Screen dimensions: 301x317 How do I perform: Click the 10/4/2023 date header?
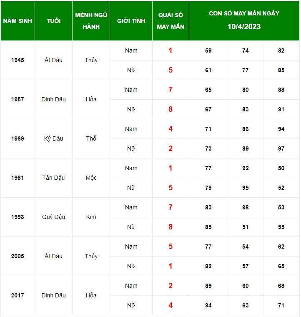click(244, 27)
